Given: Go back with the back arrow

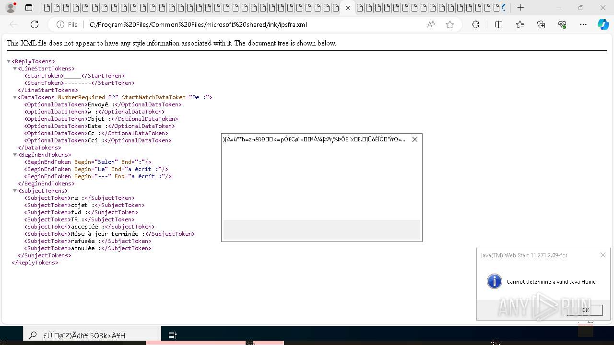Looking at the screenshot, I should [x=13, y=24].
